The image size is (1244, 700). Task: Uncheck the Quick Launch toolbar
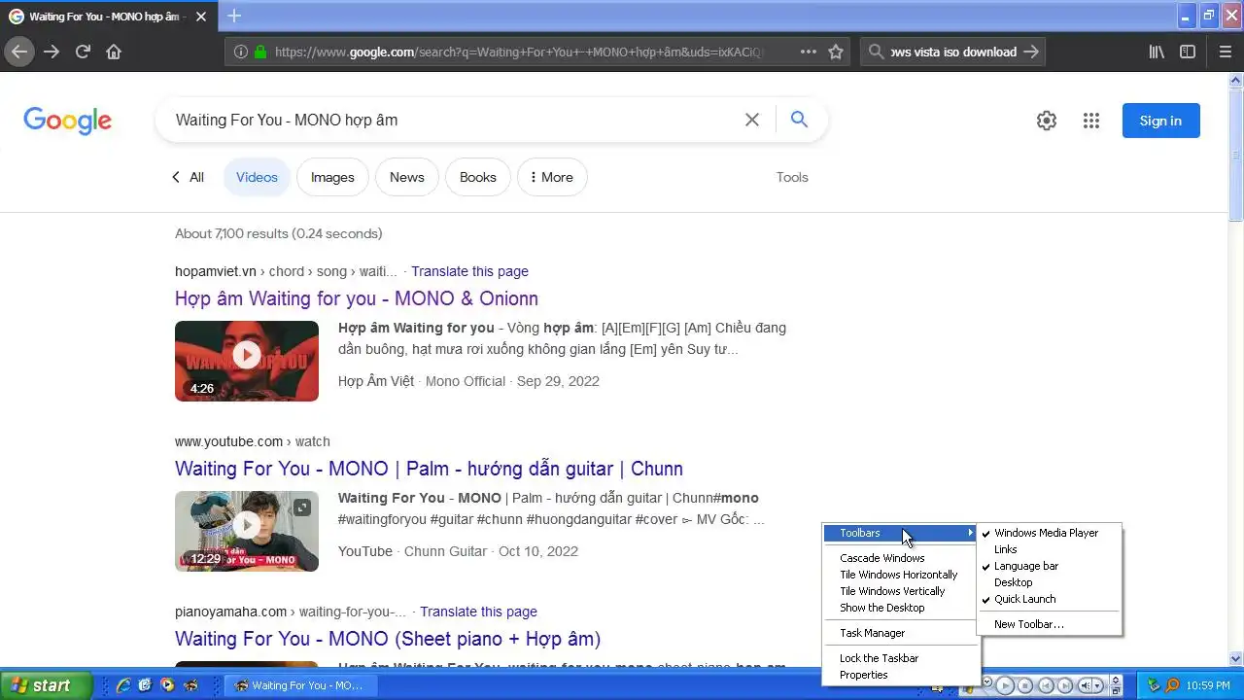pyautogui.click(x=1049, y=599)
